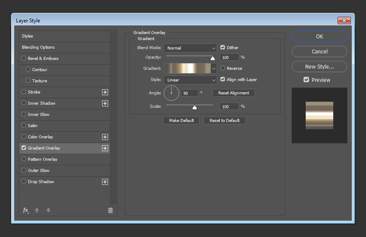Click the trash icon to delete effect
This screenshot has width=366, height=237.
[x=110, y=210]
